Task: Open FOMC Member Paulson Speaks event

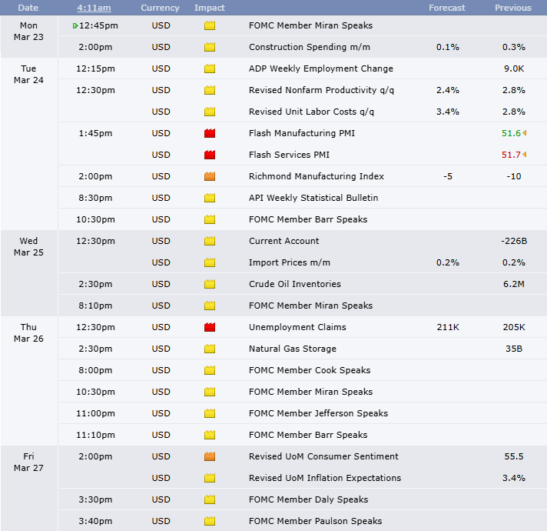Action: (x=315, y=521)
